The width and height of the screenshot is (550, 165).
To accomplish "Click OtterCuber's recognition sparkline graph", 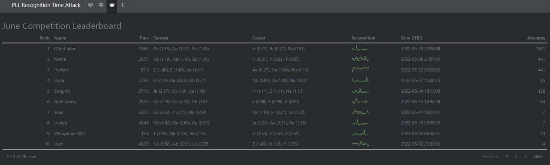I will click(x=360, y=48).
